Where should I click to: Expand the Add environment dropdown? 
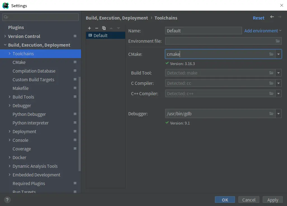click(263, 31)
